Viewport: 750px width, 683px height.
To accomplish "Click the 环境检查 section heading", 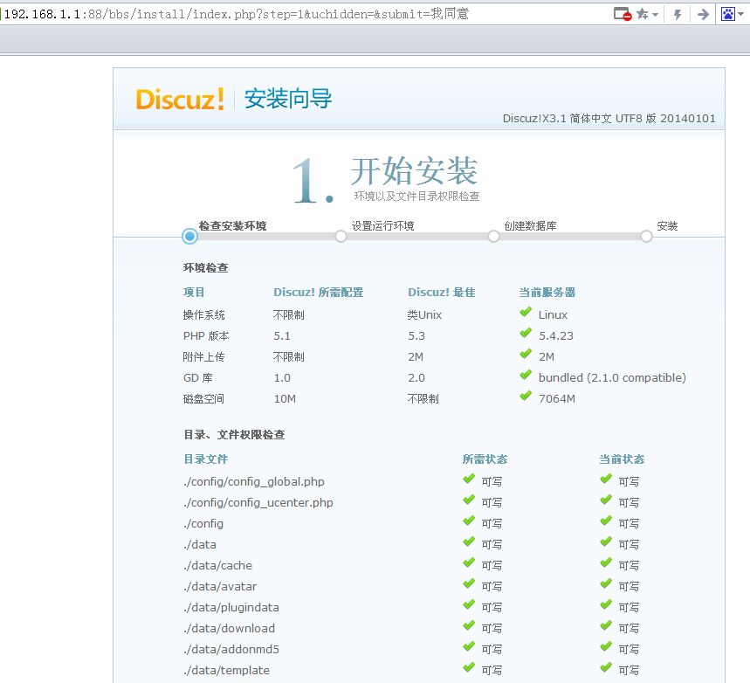I will click(206, 267).
